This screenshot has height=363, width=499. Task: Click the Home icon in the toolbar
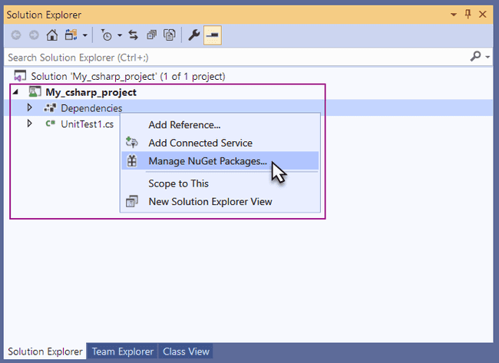coord(52,35)
